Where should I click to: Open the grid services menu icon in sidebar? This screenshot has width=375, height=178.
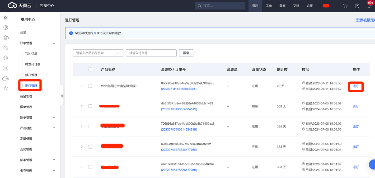click(x=6, y=18)
